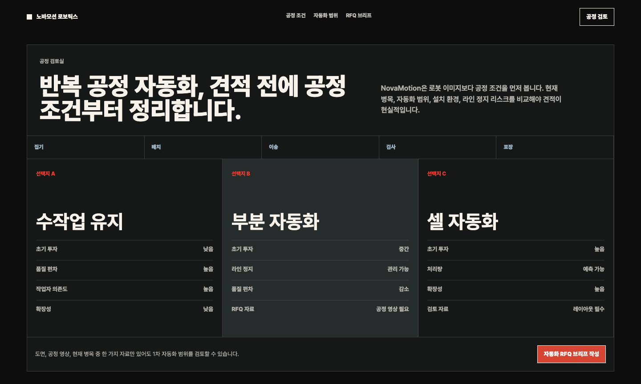Screen dimensions: 641x384
Task: Select the 수작업 유지 option heading
Action: click(80, 221)
